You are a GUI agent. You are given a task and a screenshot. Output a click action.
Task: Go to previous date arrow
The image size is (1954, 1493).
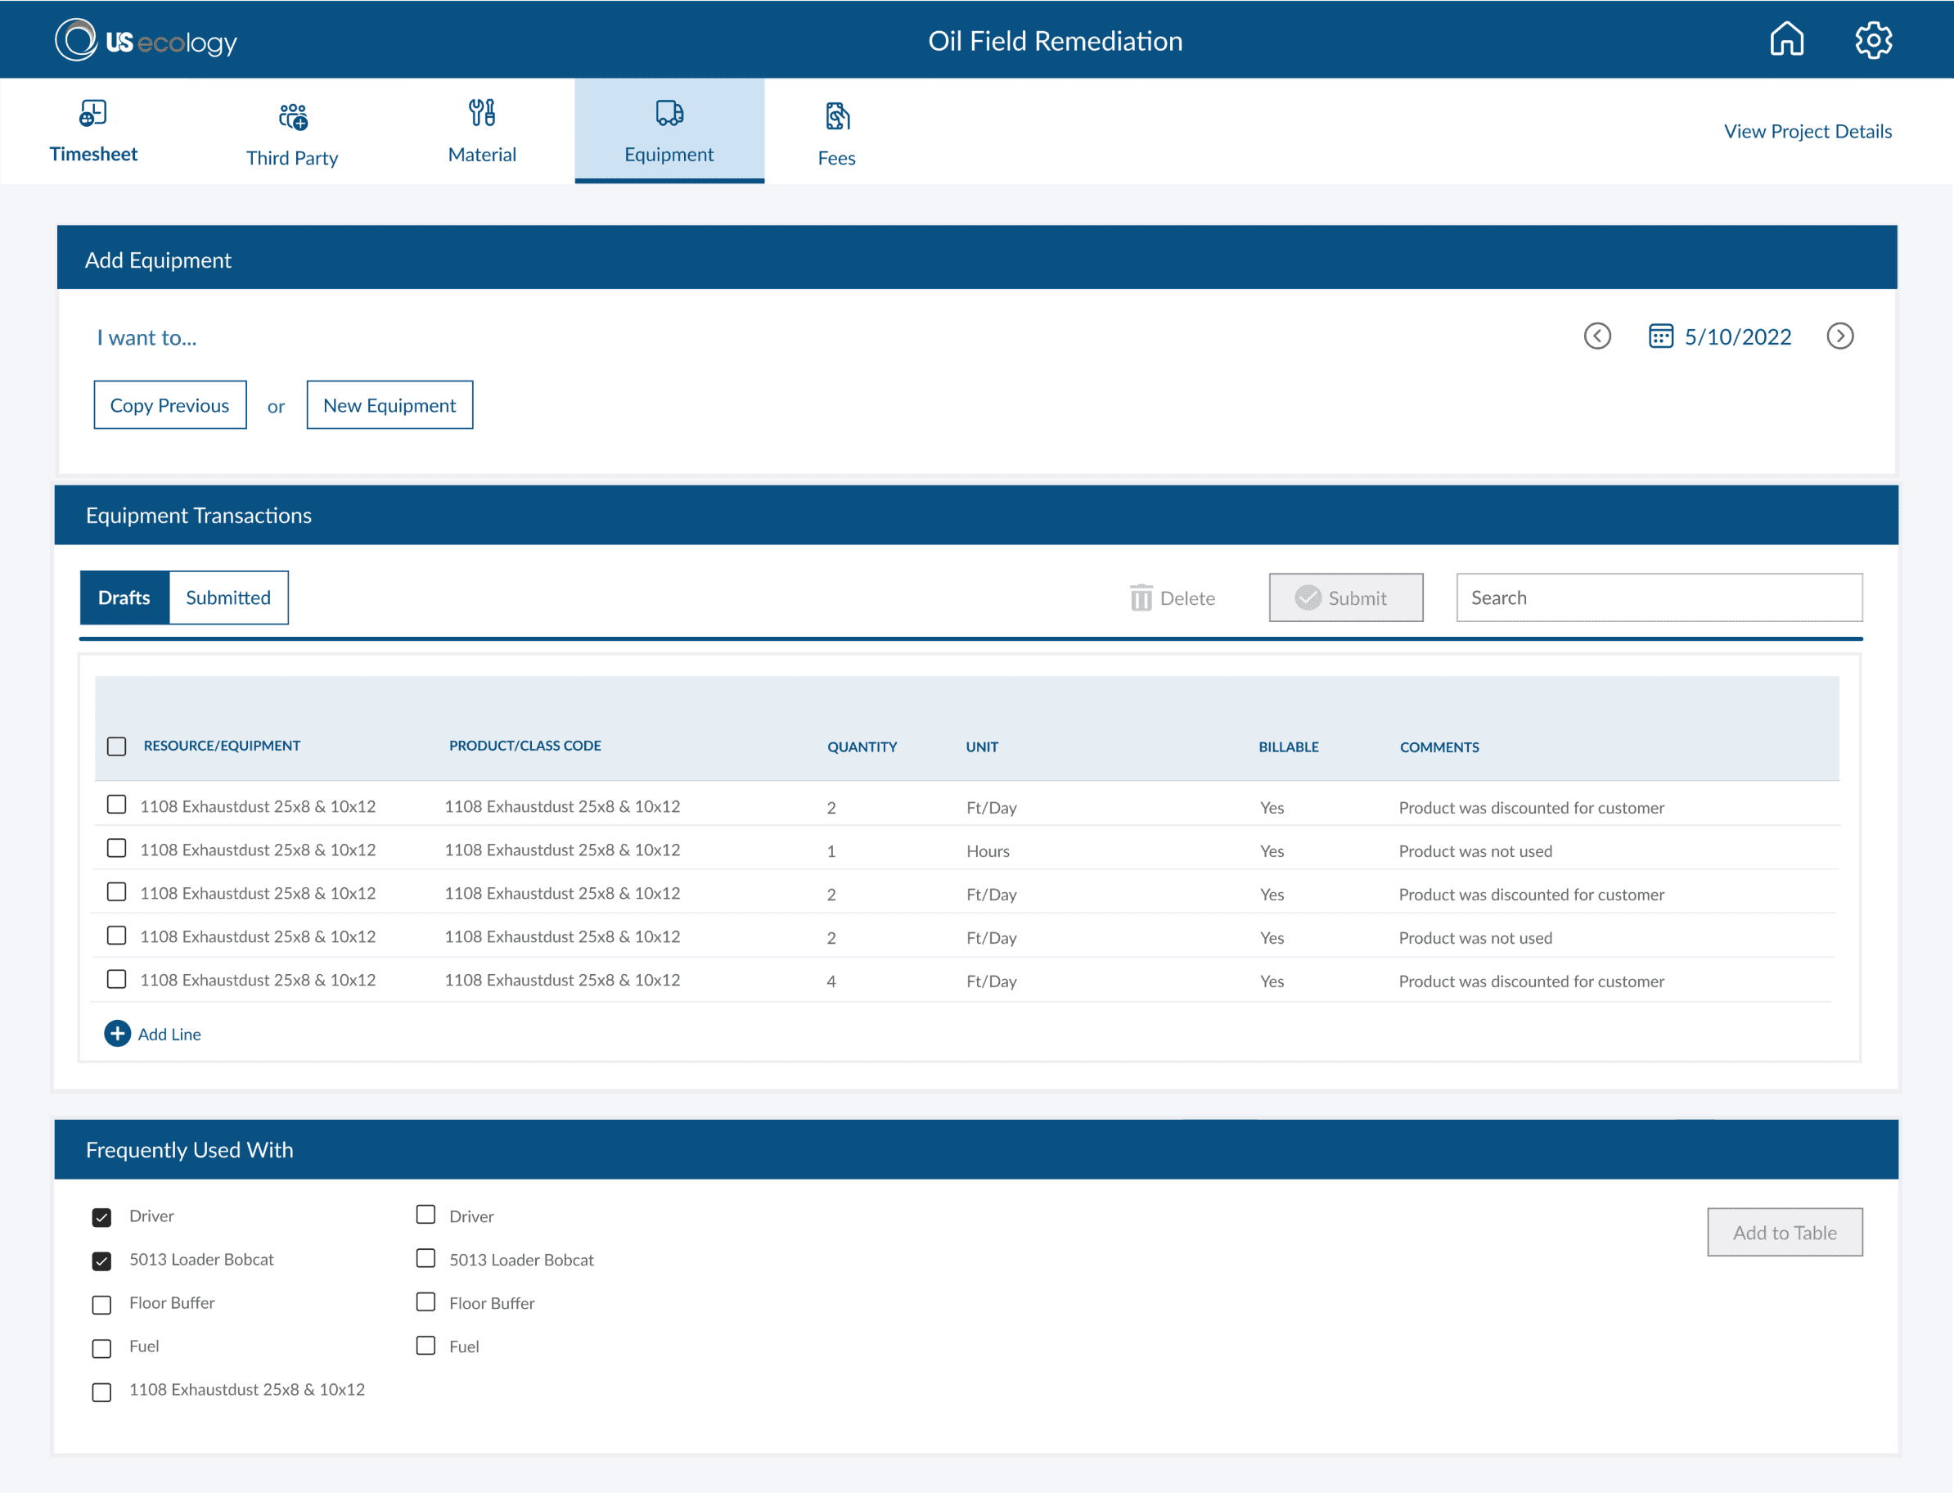point(1597,336)
